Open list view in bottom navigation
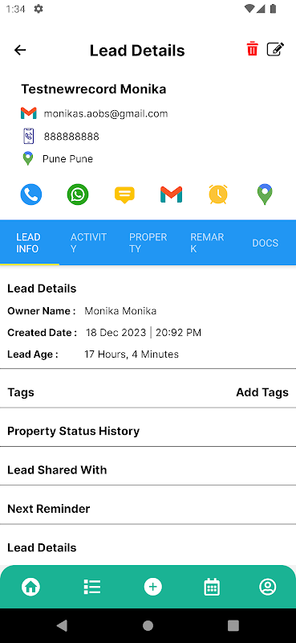Image resolution: width=296 pixels, height=643 pixels. click(92, 587)
